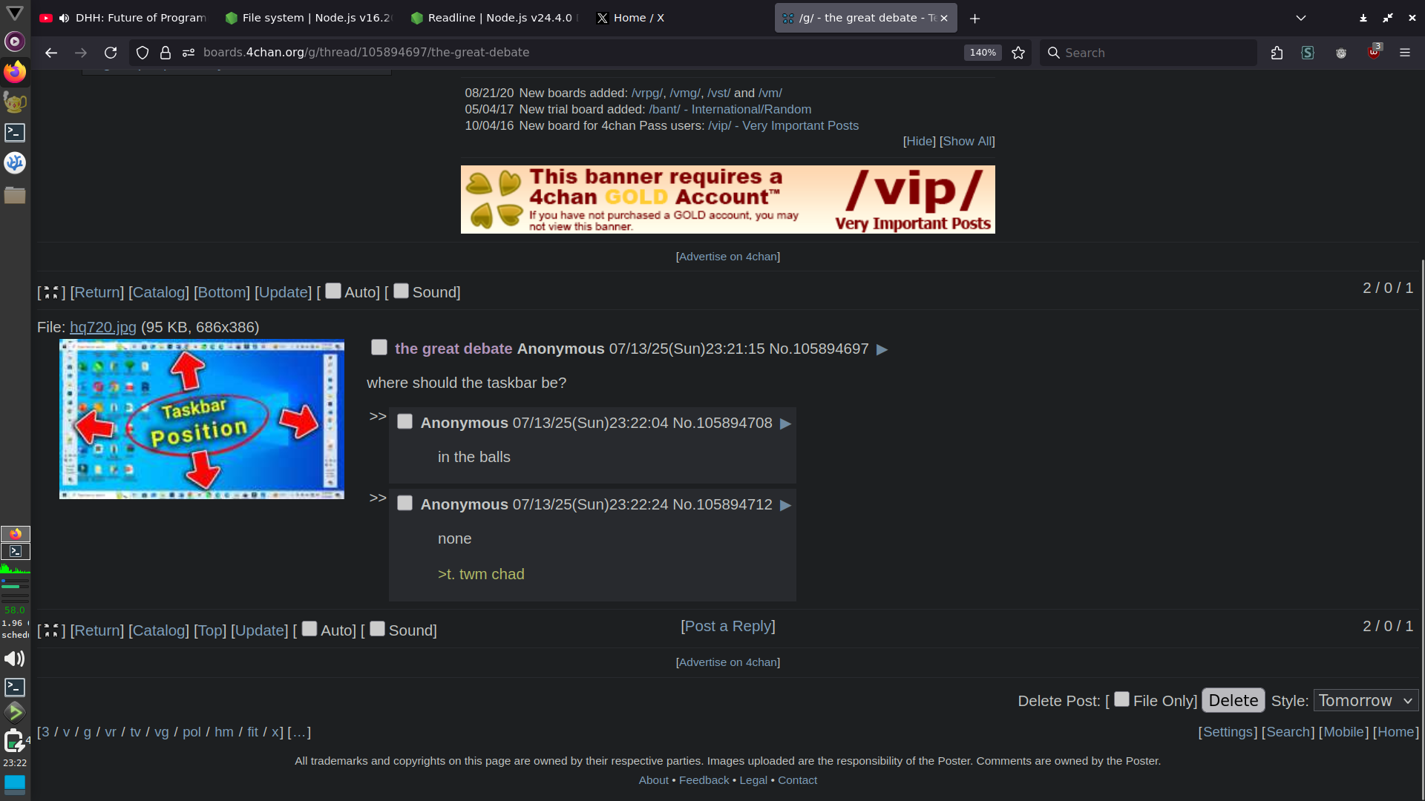Open file manager folder in dock
1425x801 pixels.
(x=15, y=195)
